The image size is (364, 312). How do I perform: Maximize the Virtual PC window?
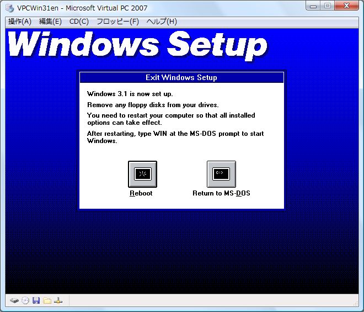pos(328,6)
